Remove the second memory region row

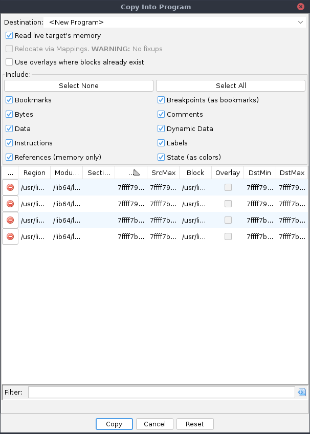[10, 204]
